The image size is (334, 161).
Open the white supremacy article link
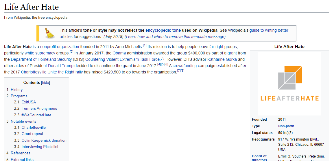(x=40, y=53)
